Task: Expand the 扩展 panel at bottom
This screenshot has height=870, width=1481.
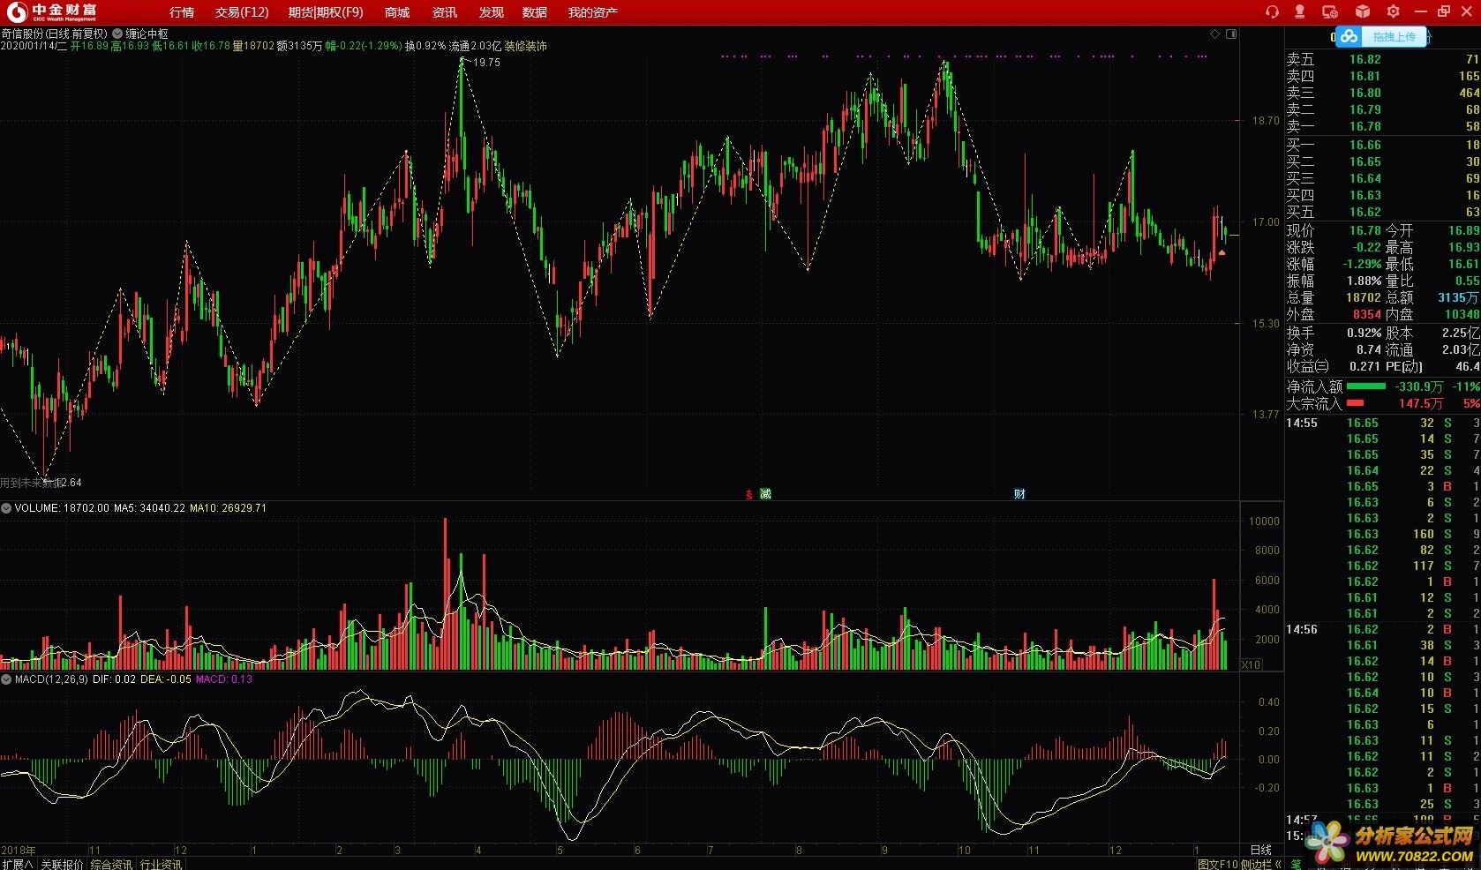Action: (x=17, y=864)
